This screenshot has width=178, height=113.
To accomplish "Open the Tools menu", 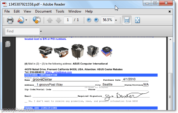I will [x=60, y=11].
